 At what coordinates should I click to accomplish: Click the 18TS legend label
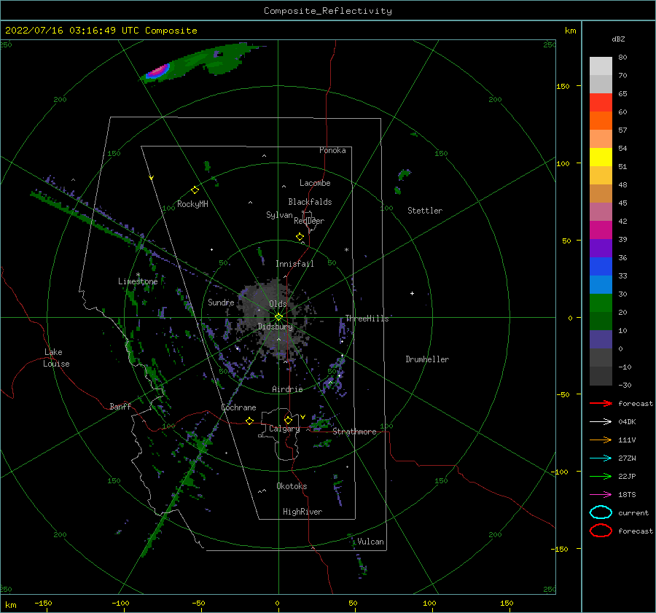coord(627,495)
